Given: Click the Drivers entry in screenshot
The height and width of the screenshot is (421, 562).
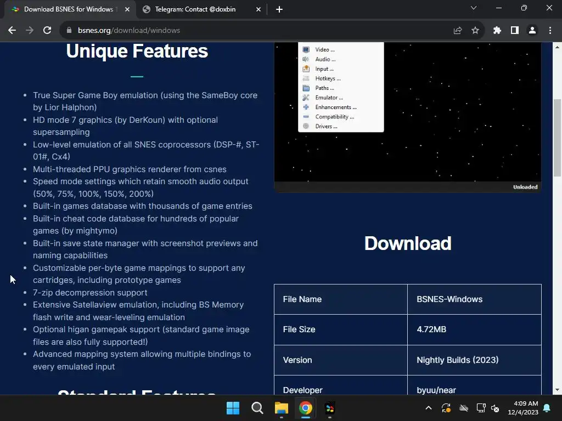Looking at the screenshot, I should click(326, 127).
